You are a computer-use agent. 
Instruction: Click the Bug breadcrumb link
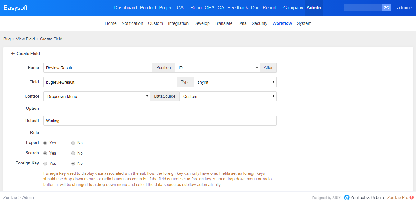click(7, 39)
